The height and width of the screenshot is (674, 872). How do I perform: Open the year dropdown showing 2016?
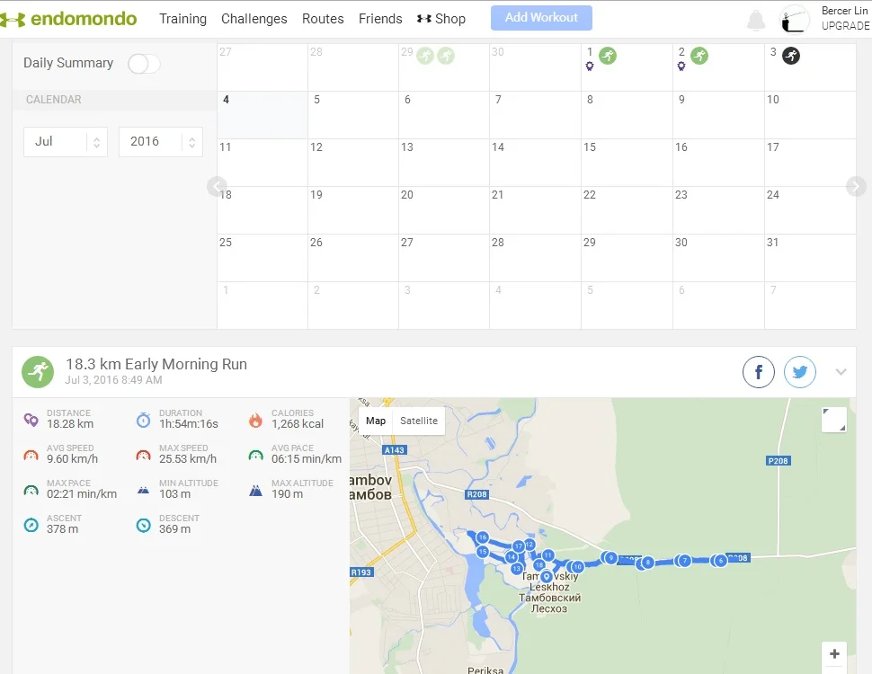point(160,142)
